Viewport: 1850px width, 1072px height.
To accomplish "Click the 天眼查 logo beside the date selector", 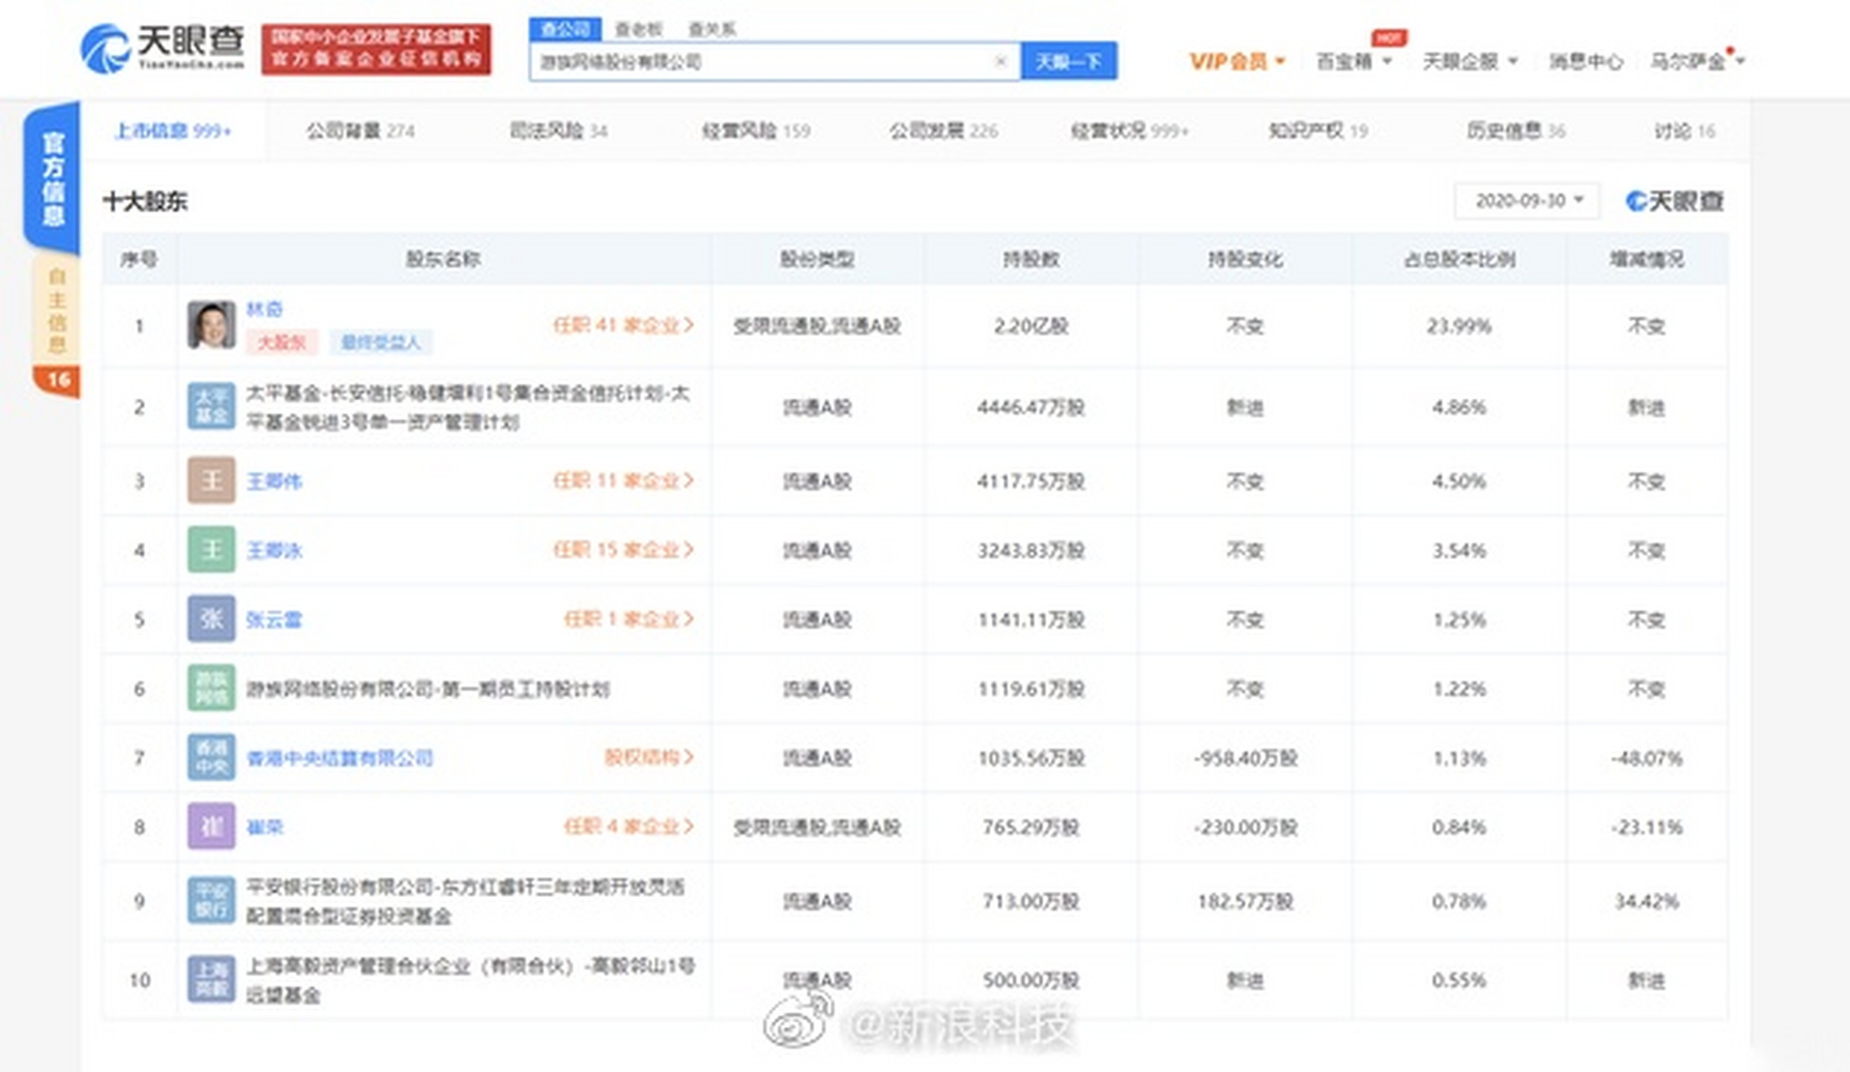I will coord(1672,201).
